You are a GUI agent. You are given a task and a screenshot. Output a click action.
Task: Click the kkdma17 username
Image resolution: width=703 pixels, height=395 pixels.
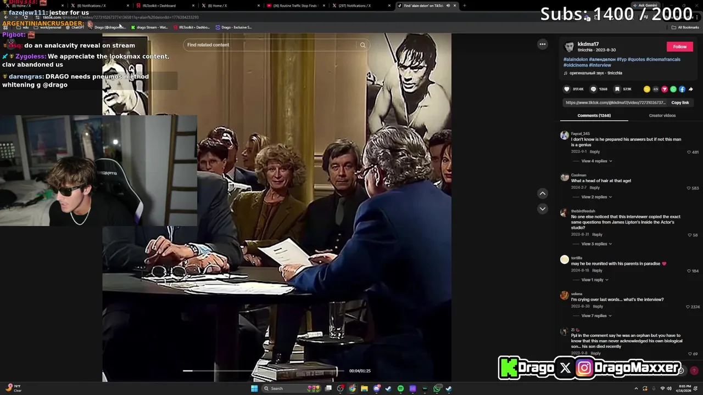click(588, 44)
